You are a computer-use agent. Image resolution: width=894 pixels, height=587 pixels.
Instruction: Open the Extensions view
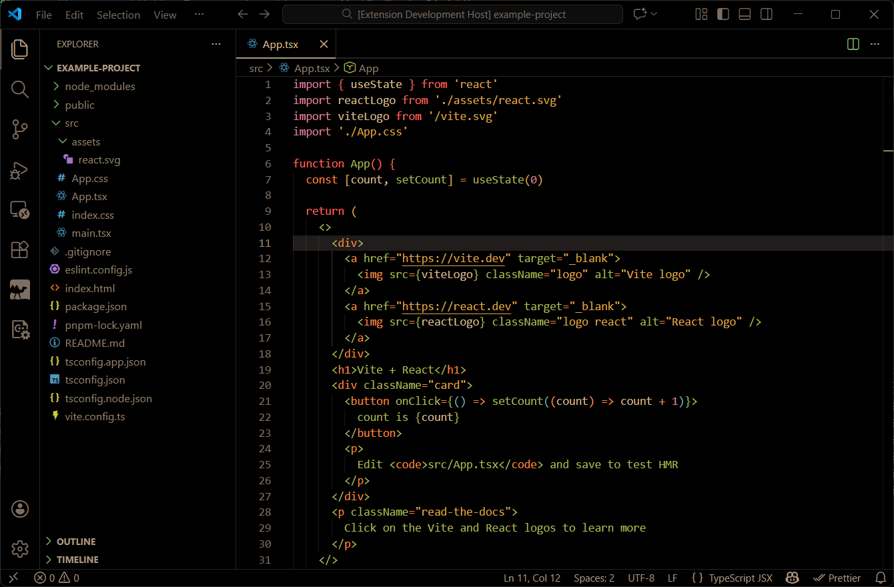(x=20, y=249)
